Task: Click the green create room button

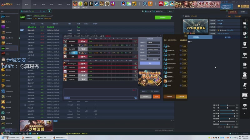Action: (x=162, y=17)
